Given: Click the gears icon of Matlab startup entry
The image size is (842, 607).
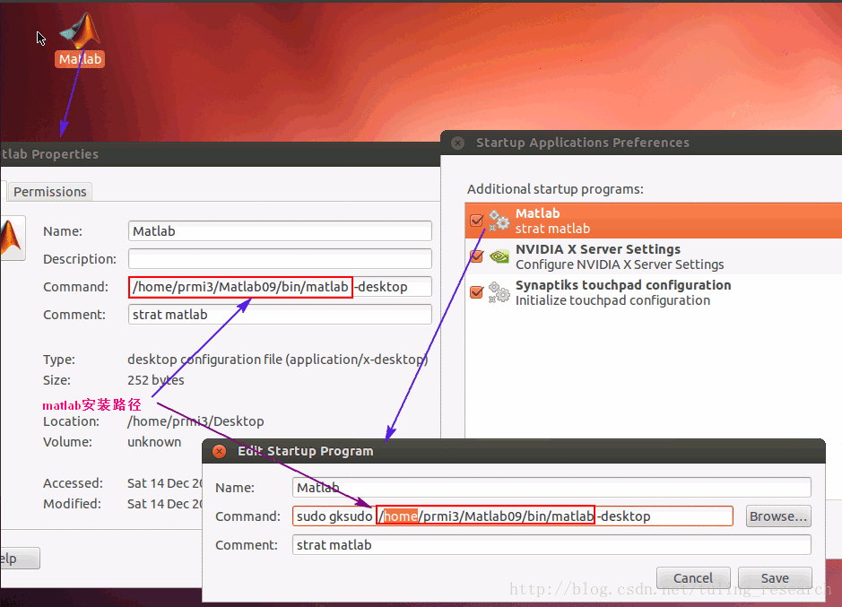Looking at the screenshot, I should pos(499,221).
